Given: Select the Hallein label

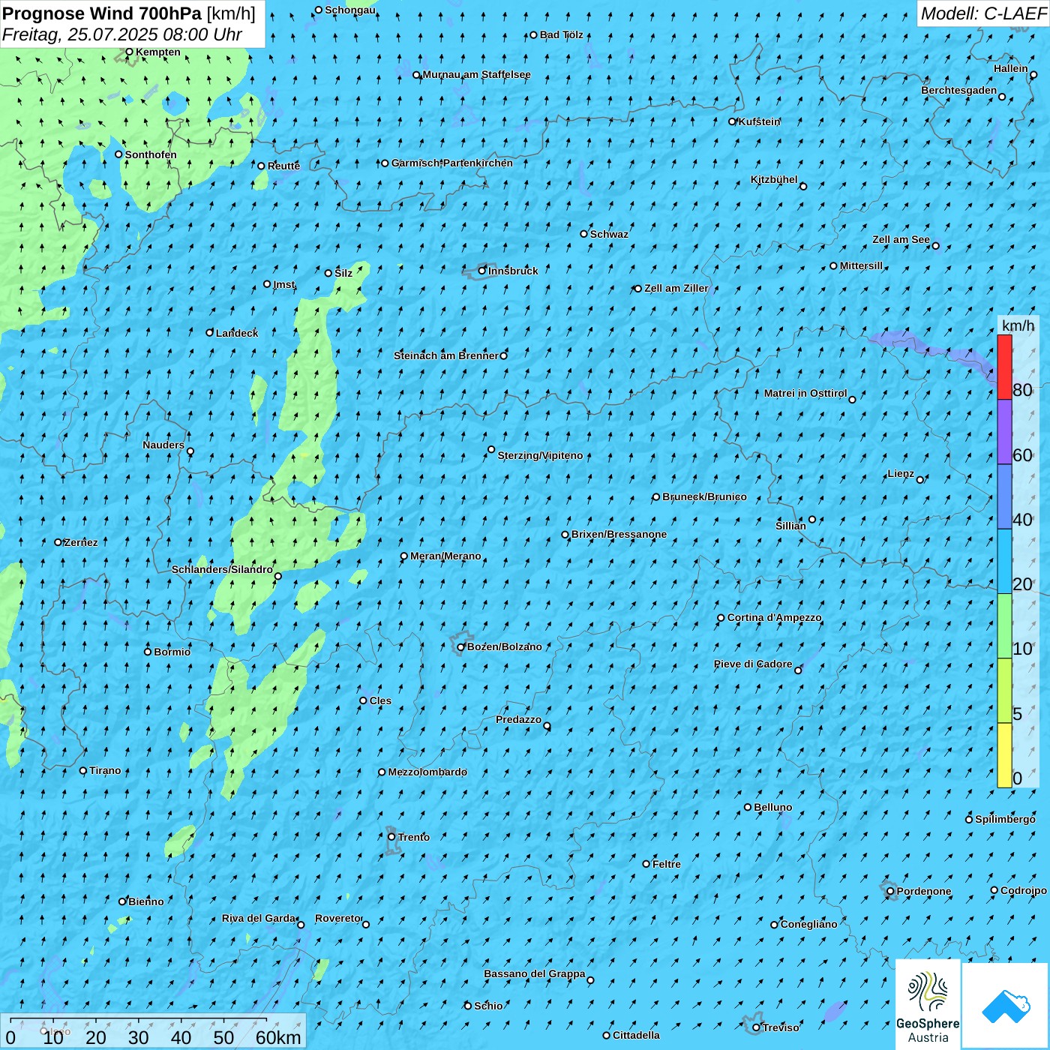Looking at the screenshot, I should [1011, 68].
